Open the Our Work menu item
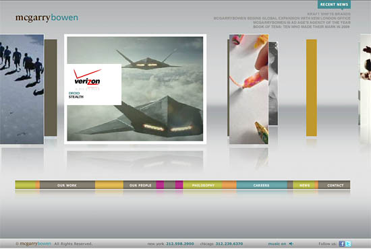371x249 pixels. (x=67, y=185)
